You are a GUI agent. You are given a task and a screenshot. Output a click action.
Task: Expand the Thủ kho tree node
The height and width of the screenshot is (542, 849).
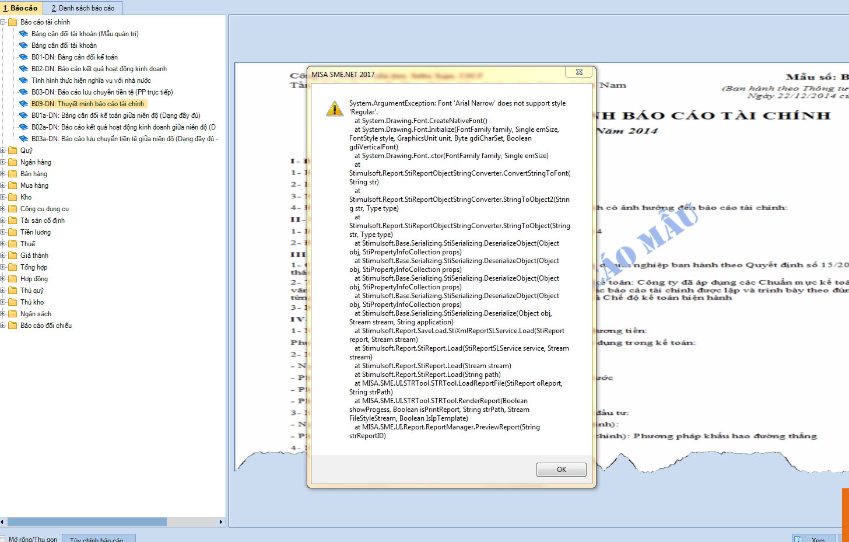[x=2, y=302]
